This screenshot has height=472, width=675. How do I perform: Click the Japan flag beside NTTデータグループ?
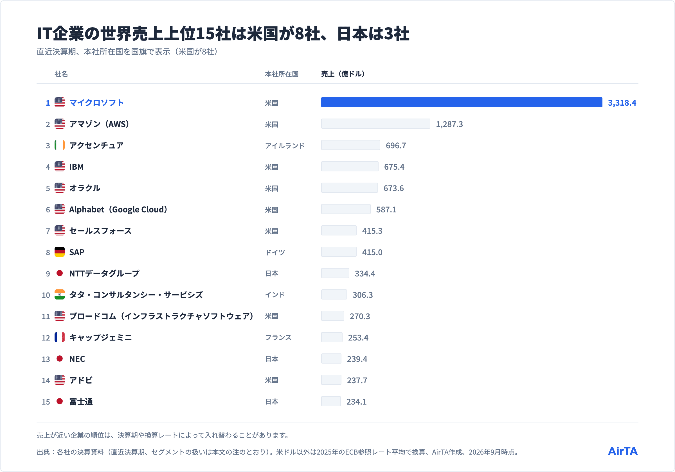pos(59,273)
